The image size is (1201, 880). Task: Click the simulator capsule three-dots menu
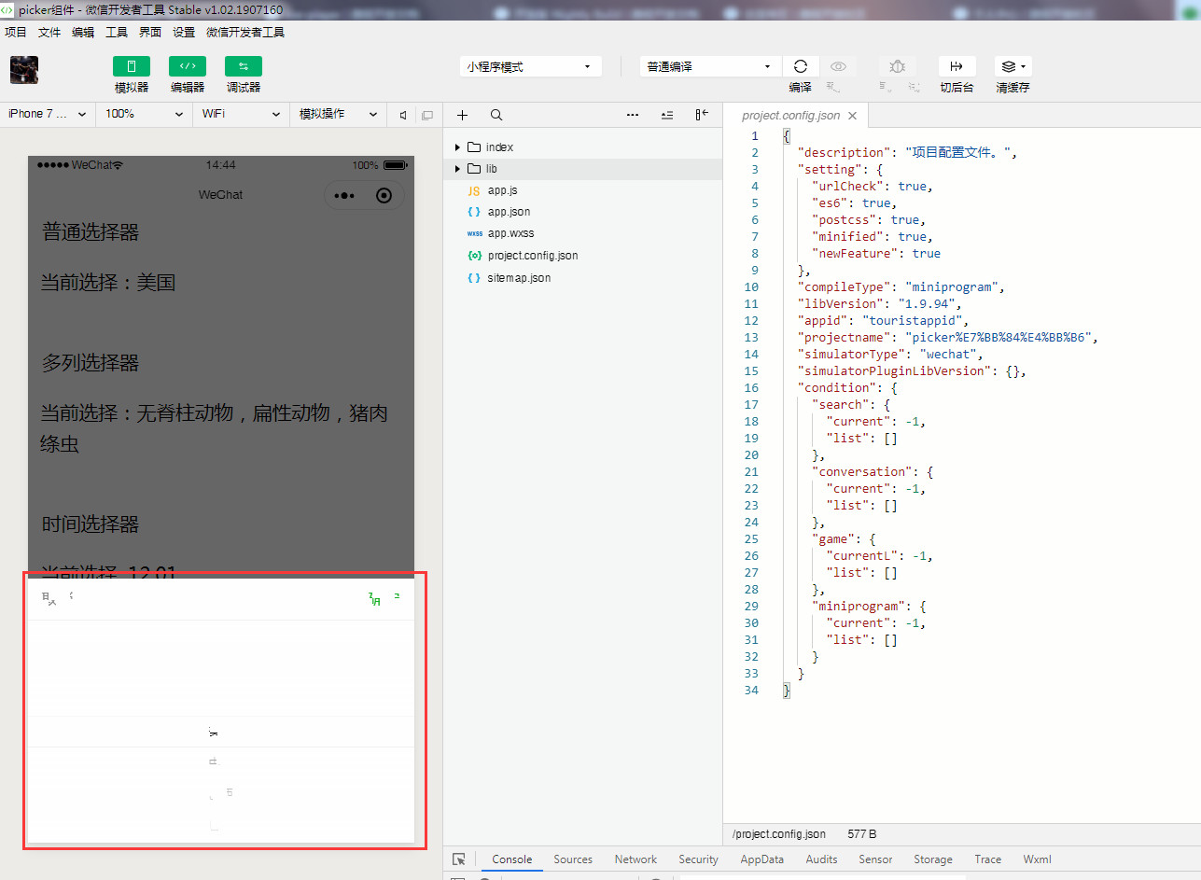343,196
